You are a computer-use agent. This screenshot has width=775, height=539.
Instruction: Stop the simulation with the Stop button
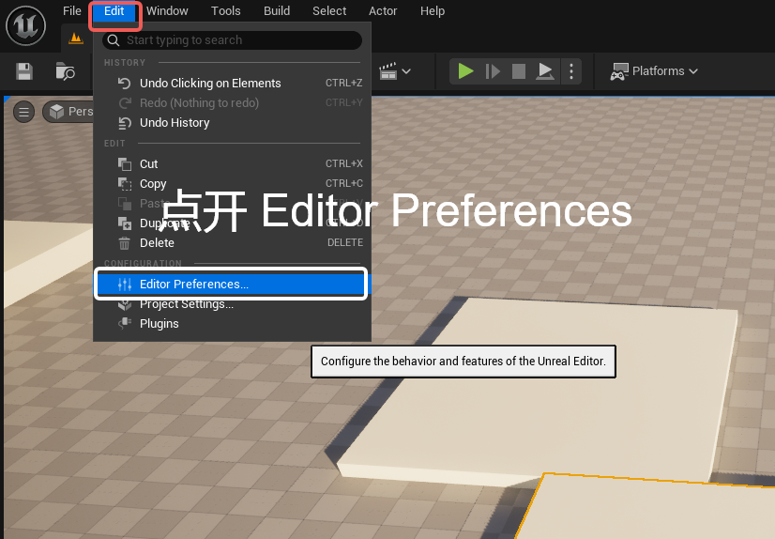[519, 71]
